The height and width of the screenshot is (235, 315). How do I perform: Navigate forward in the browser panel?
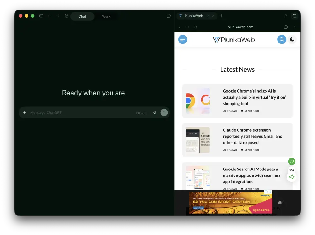[x=187, y=27]
